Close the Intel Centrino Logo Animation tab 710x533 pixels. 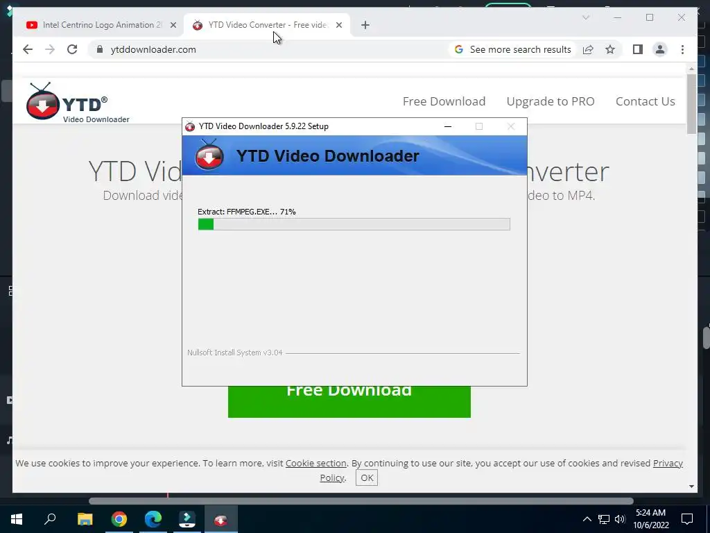(x=173, y=25)
